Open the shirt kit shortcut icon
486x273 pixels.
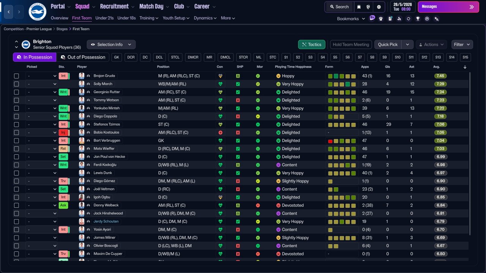coord(381,19)
